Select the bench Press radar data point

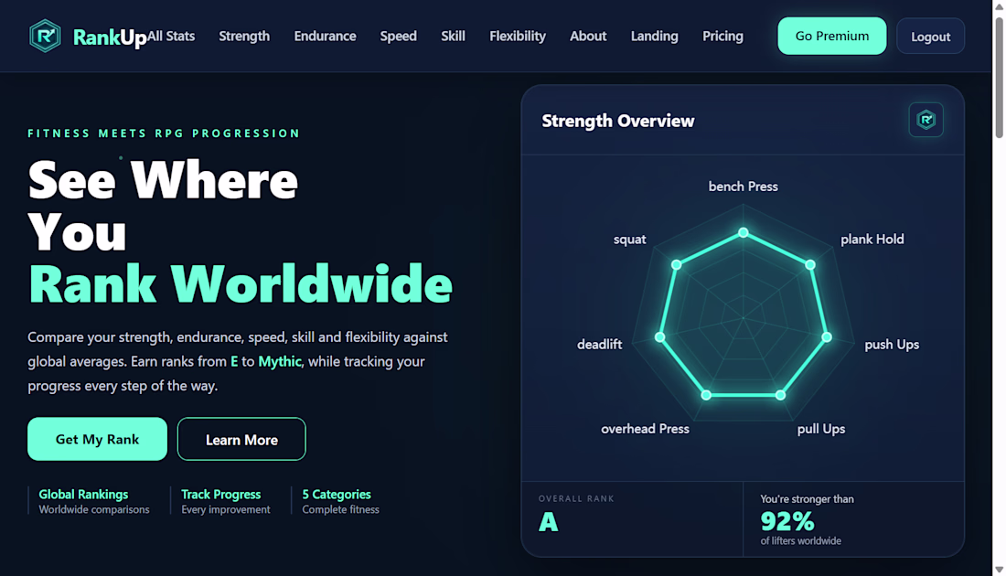pos(743,232)
